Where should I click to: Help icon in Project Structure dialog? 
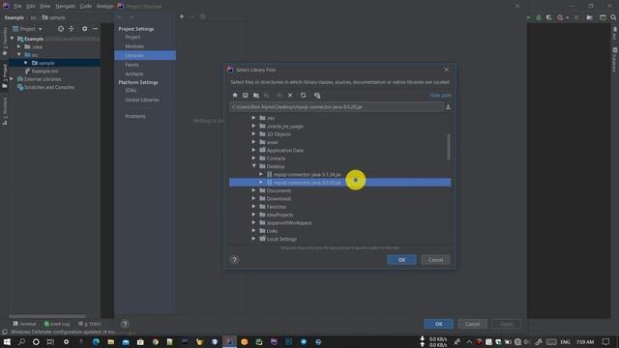(125, 324)
